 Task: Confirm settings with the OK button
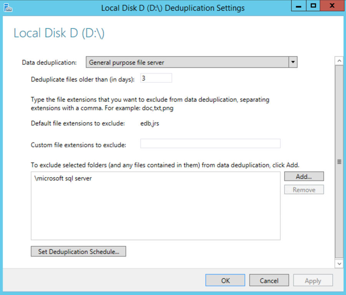(225, 281)
